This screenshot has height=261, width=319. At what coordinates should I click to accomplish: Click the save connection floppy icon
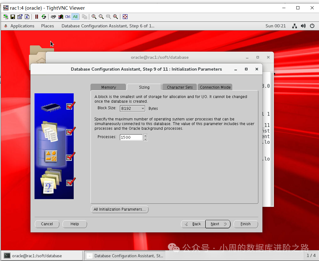point(13,17)
